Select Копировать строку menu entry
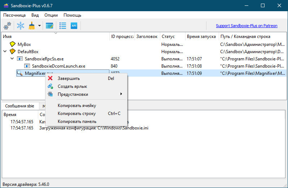This screenshot has height=188, width=288. tap(86, 114)
